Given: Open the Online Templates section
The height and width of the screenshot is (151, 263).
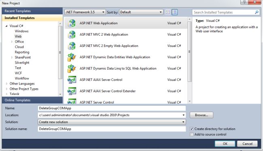Looking at the screenshot, I should (32, 100).
